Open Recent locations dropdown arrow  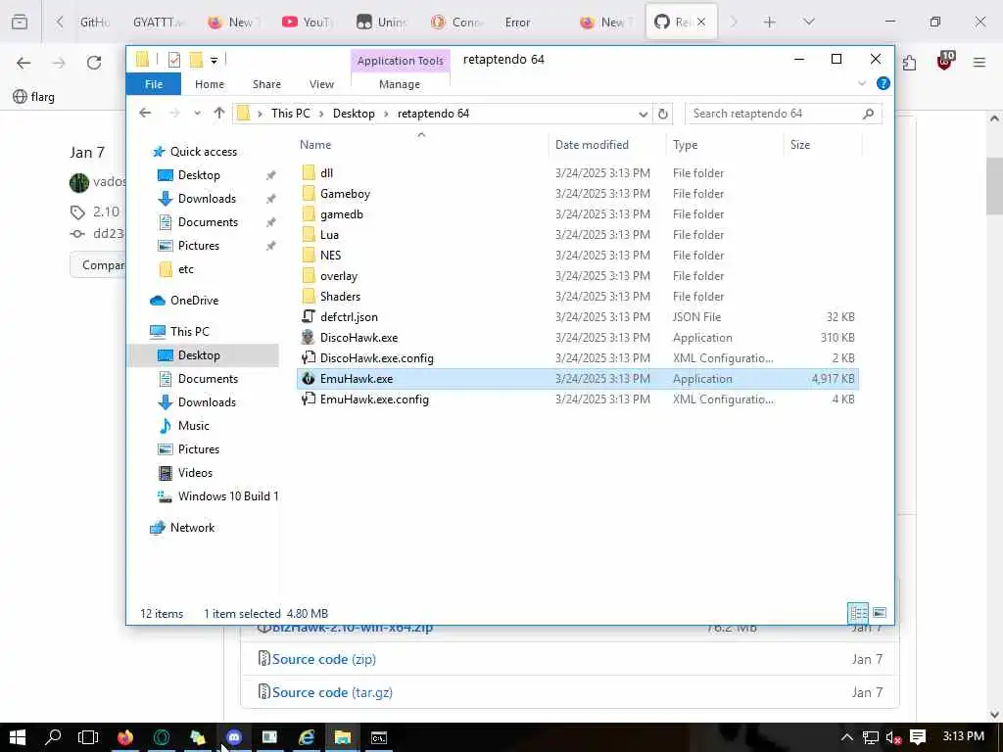point(197,114)
